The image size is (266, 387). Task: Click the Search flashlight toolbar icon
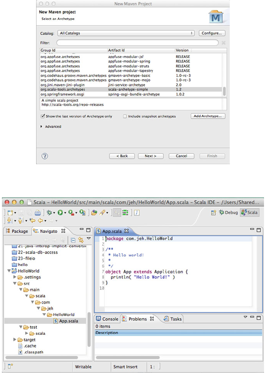102,212
